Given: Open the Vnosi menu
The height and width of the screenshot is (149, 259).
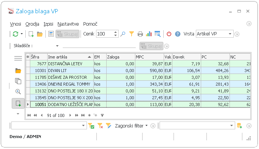Looking at the screenshot, I should pos(16,24).
